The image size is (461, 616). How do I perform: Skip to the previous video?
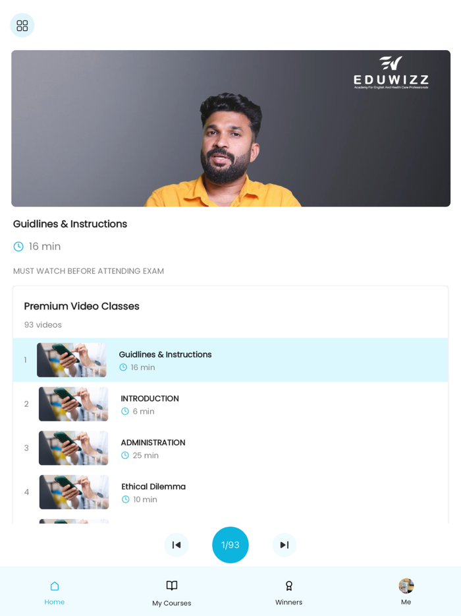[x=176, y=545]
